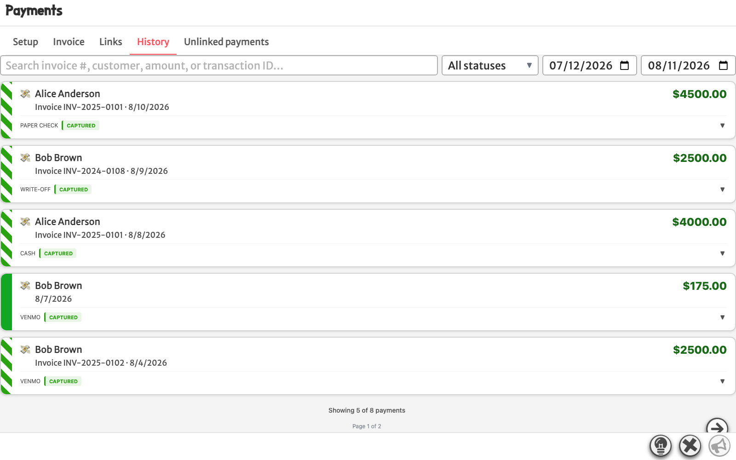The image size is (736, 460).
Task: Click the Page 1 of 2 indicator
Action: 367,426
